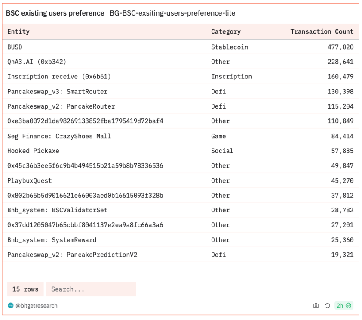The image size is (362, 320).
Task: Click the Bnb_system: SystemReward entry
Action: point(52,240)
